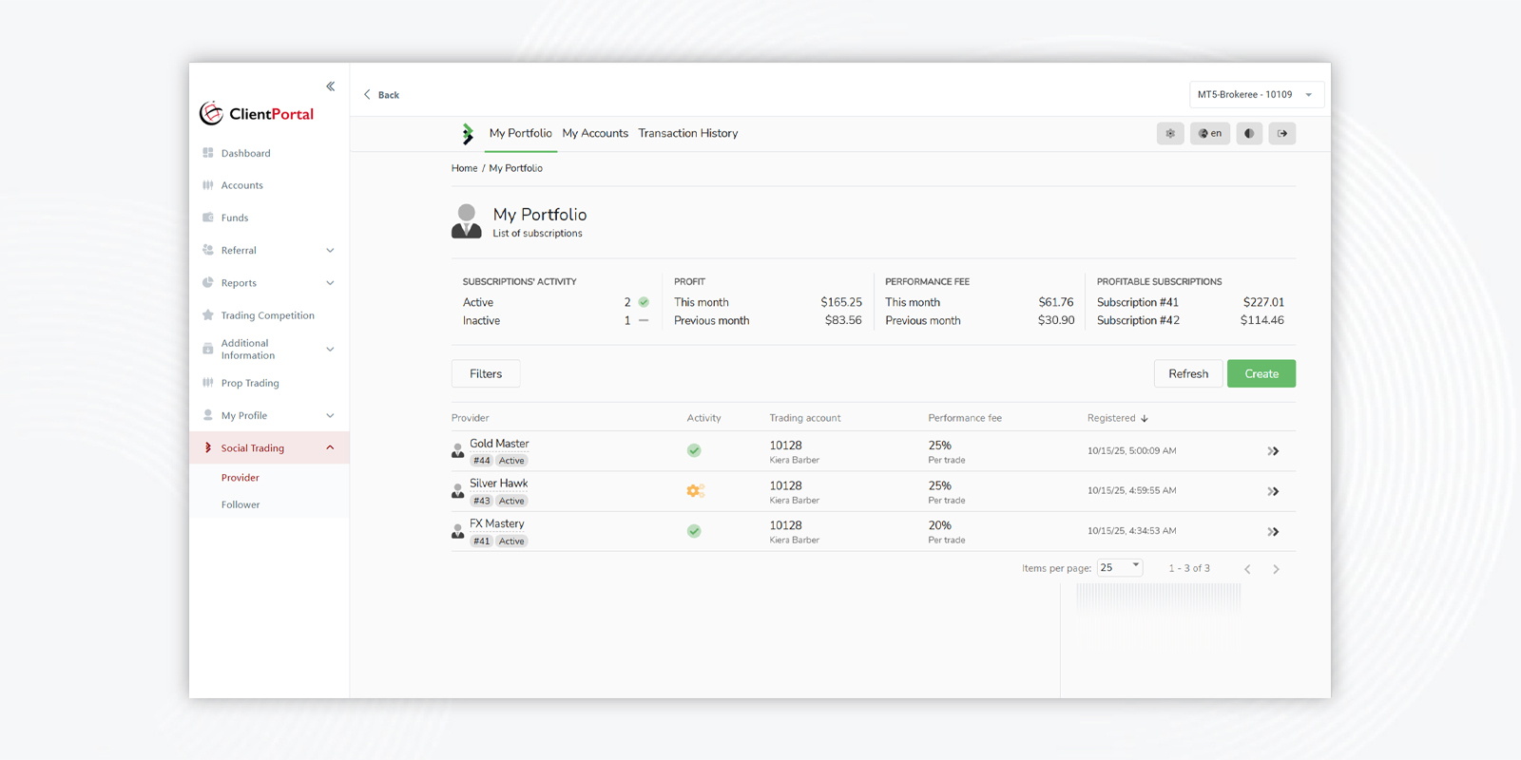
Task: Click Gold Master green activity checkmark
Action: 694,451
